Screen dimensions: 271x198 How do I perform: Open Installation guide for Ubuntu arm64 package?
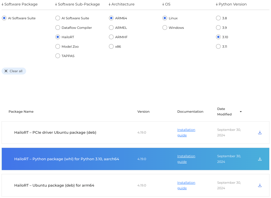(186, 185)
